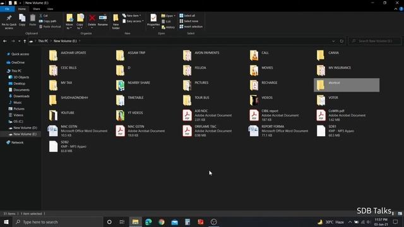Click the Paste ribbon icon
Viewport: 404px width, 227px height.
coord(32,18)
